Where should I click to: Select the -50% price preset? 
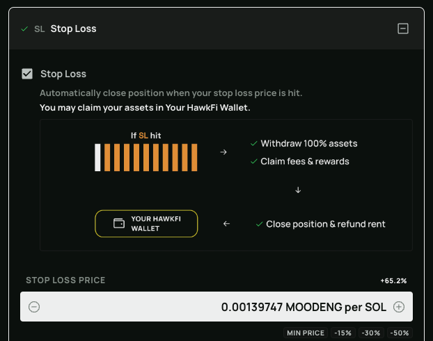pos(399,333)
